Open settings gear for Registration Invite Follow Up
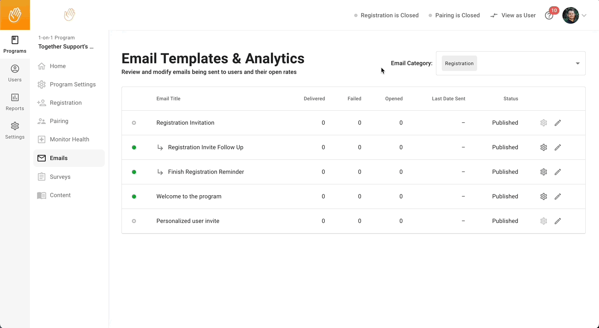Image resolution: width=599 pixels, height=328 pixels. coord(544,147)
